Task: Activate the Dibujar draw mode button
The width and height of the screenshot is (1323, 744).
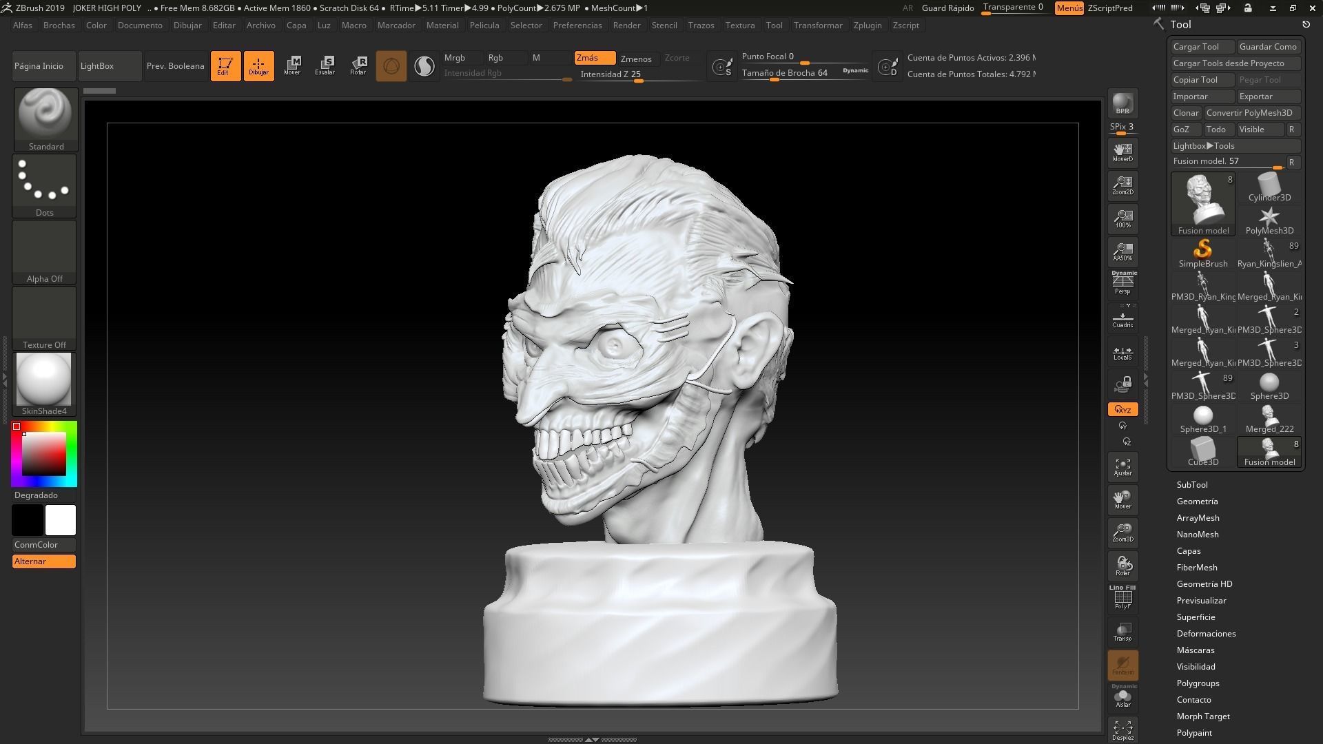Action: pos(258,66)
